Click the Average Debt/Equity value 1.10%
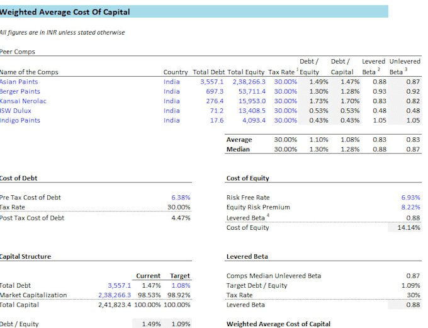Image resolution: width=428 pixels, height=328 pixels. pos(318,140)
